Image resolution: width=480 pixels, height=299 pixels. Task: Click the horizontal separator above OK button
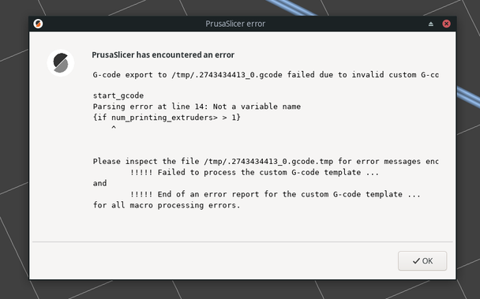[x=242, y=241]
